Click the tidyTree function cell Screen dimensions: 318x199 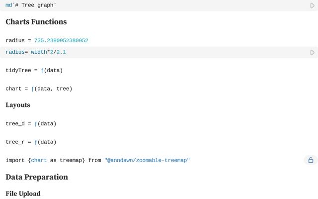coord(34,70)
